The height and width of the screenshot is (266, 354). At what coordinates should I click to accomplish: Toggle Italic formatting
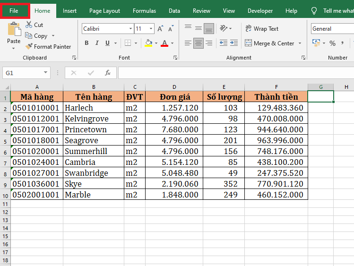coord(97,43)
